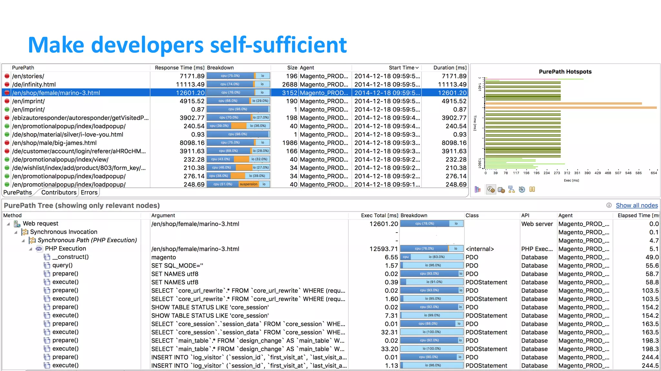Click the arrows icon beside Synchronous Path (PHP Execution)
The height and width of the screenshot is (371, 661).
click(x=32, y=240)
